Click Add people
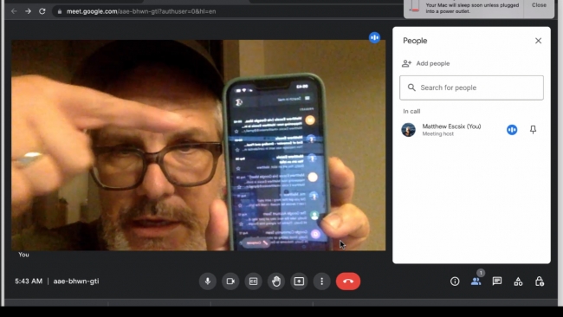The image size is (563, 317). tap(426, 63)
